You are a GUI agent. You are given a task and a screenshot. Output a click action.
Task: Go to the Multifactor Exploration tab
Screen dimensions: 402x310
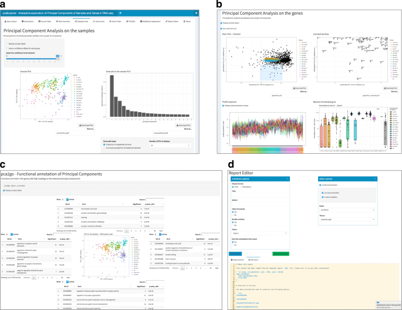click(x=150, y=22)
